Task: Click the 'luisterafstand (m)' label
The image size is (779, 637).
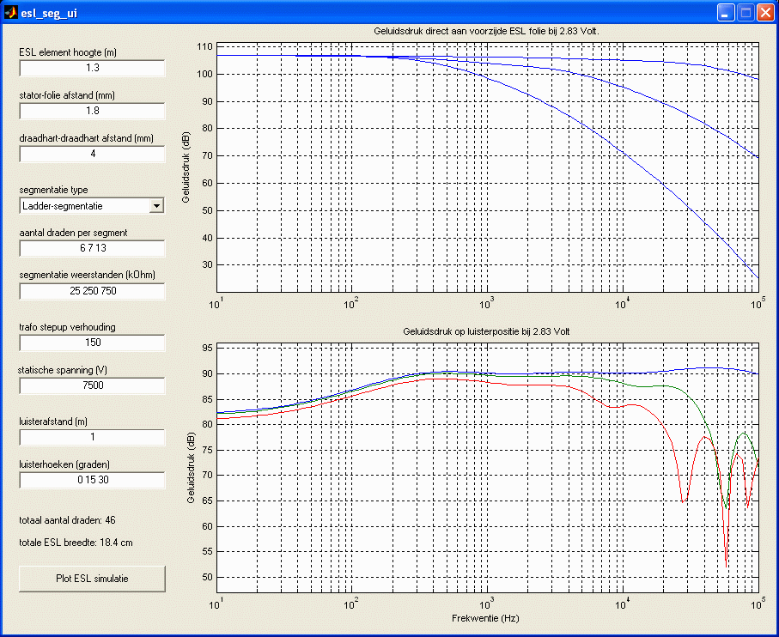Action: click(53, 422)
